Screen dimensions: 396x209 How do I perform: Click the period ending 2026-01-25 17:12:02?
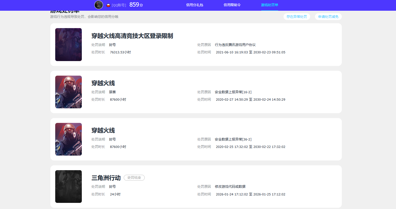click(x=251, y=194)
